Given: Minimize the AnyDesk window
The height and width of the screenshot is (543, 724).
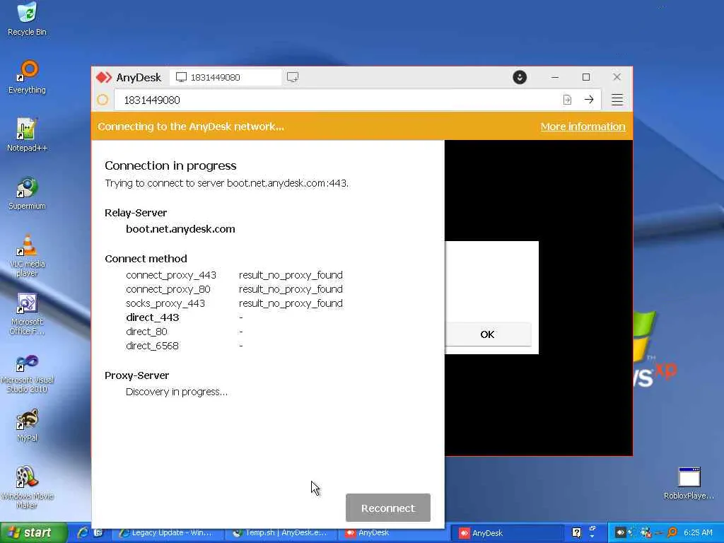Looking at the screenshot, I should (555, 77).
